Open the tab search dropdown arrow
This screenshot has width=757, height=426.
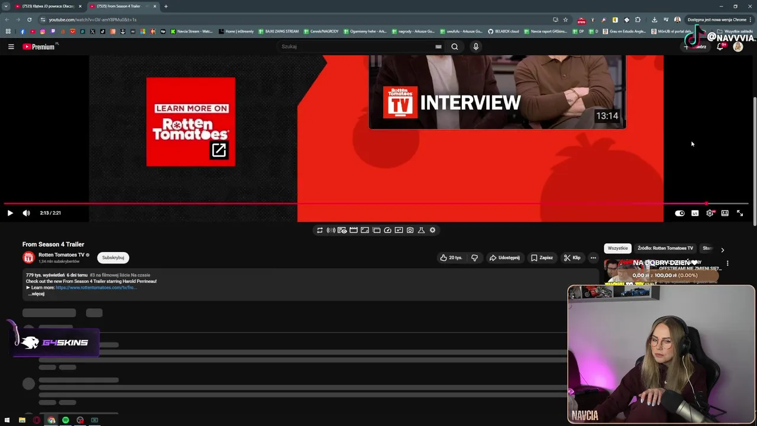6,6
